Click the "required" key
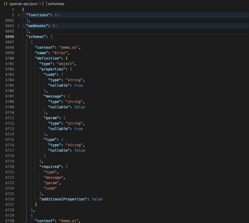The height and width of the screenshot is (223, 249). coord(50,167)
